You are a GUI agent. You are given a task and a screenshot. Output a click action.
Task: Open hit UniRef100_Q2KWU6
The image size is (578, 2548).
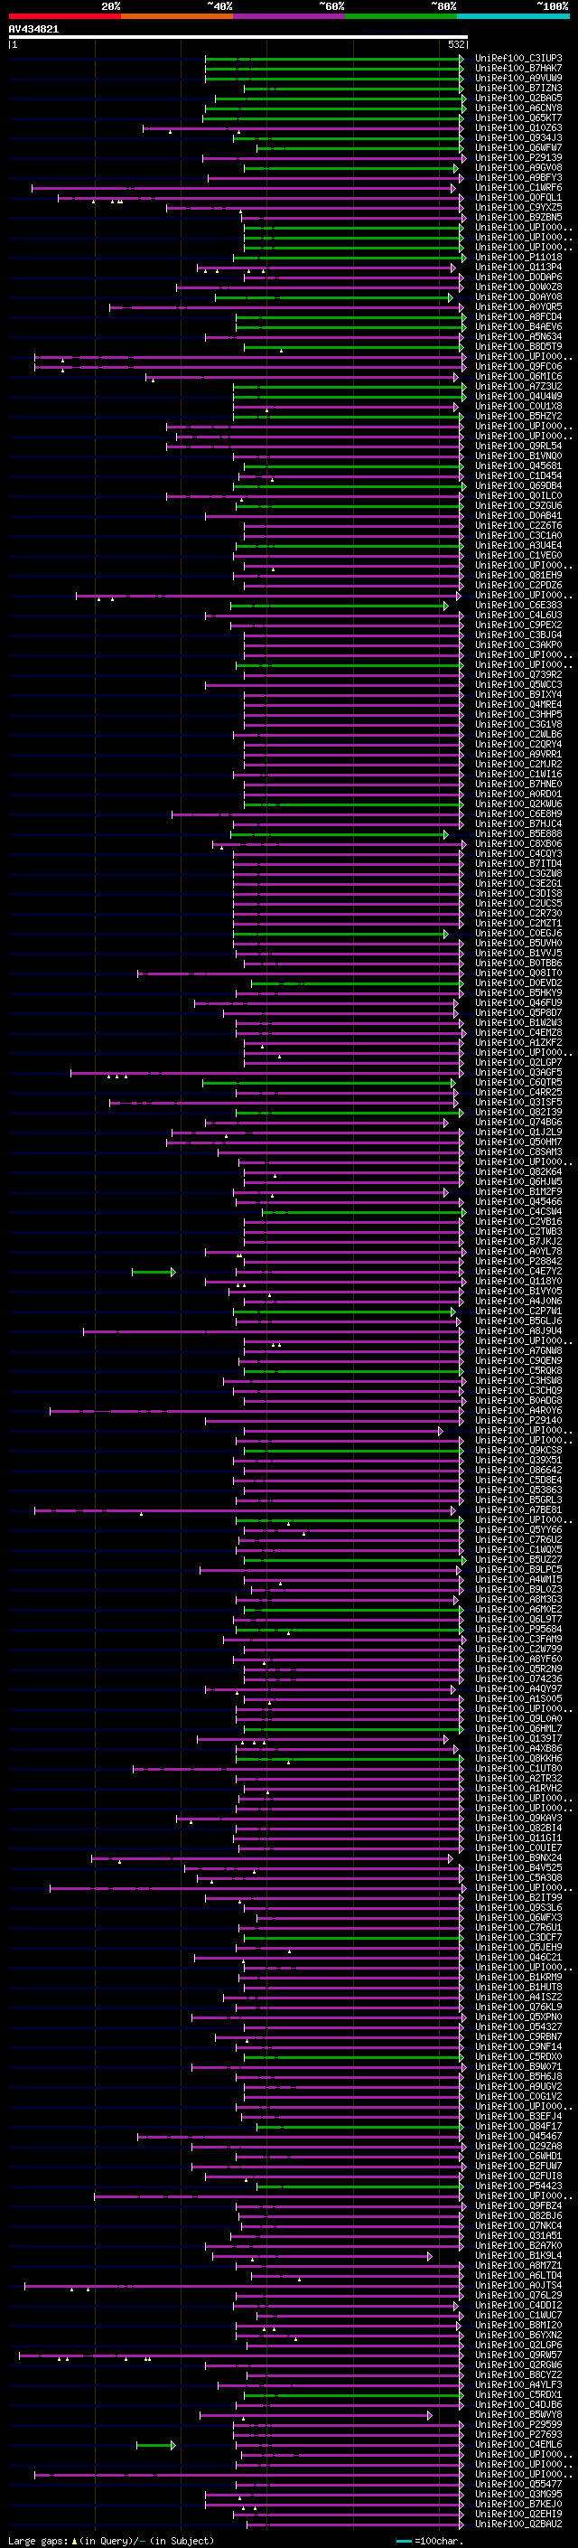coord(517,804)
